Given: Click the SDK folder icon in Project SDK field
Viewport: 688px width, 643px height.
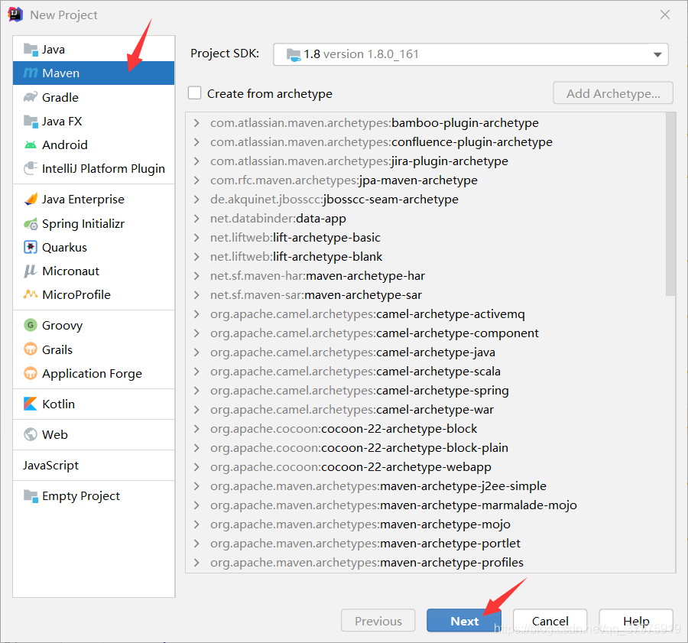Looking at the screenshot, I should (294, 54).
